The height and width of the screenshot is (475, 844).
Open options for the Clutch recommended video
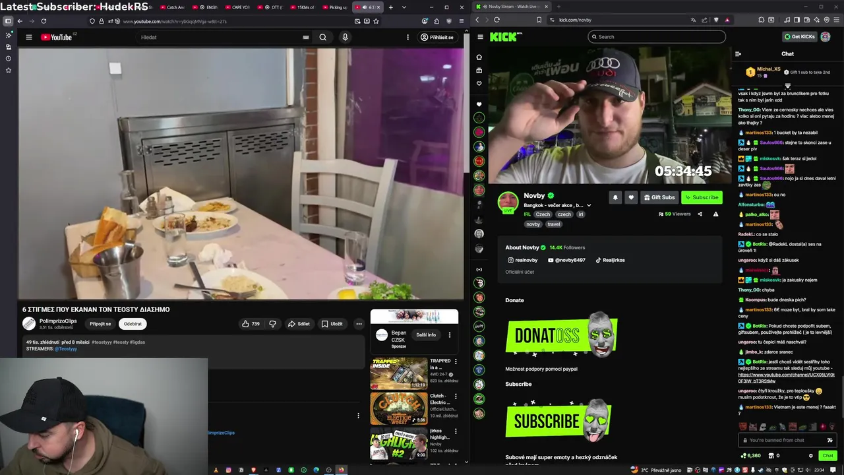coord(455,396)
